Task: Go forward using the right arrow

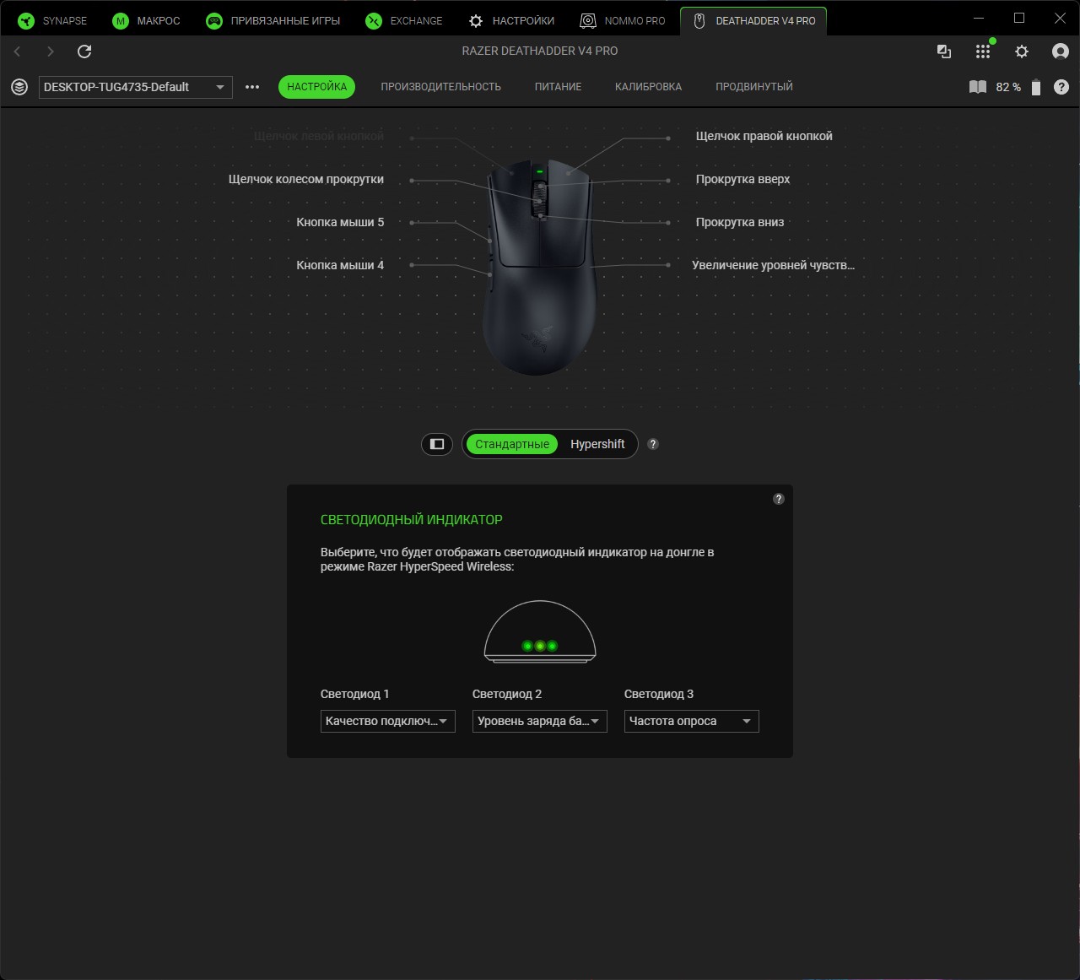Action: (51, 51)
